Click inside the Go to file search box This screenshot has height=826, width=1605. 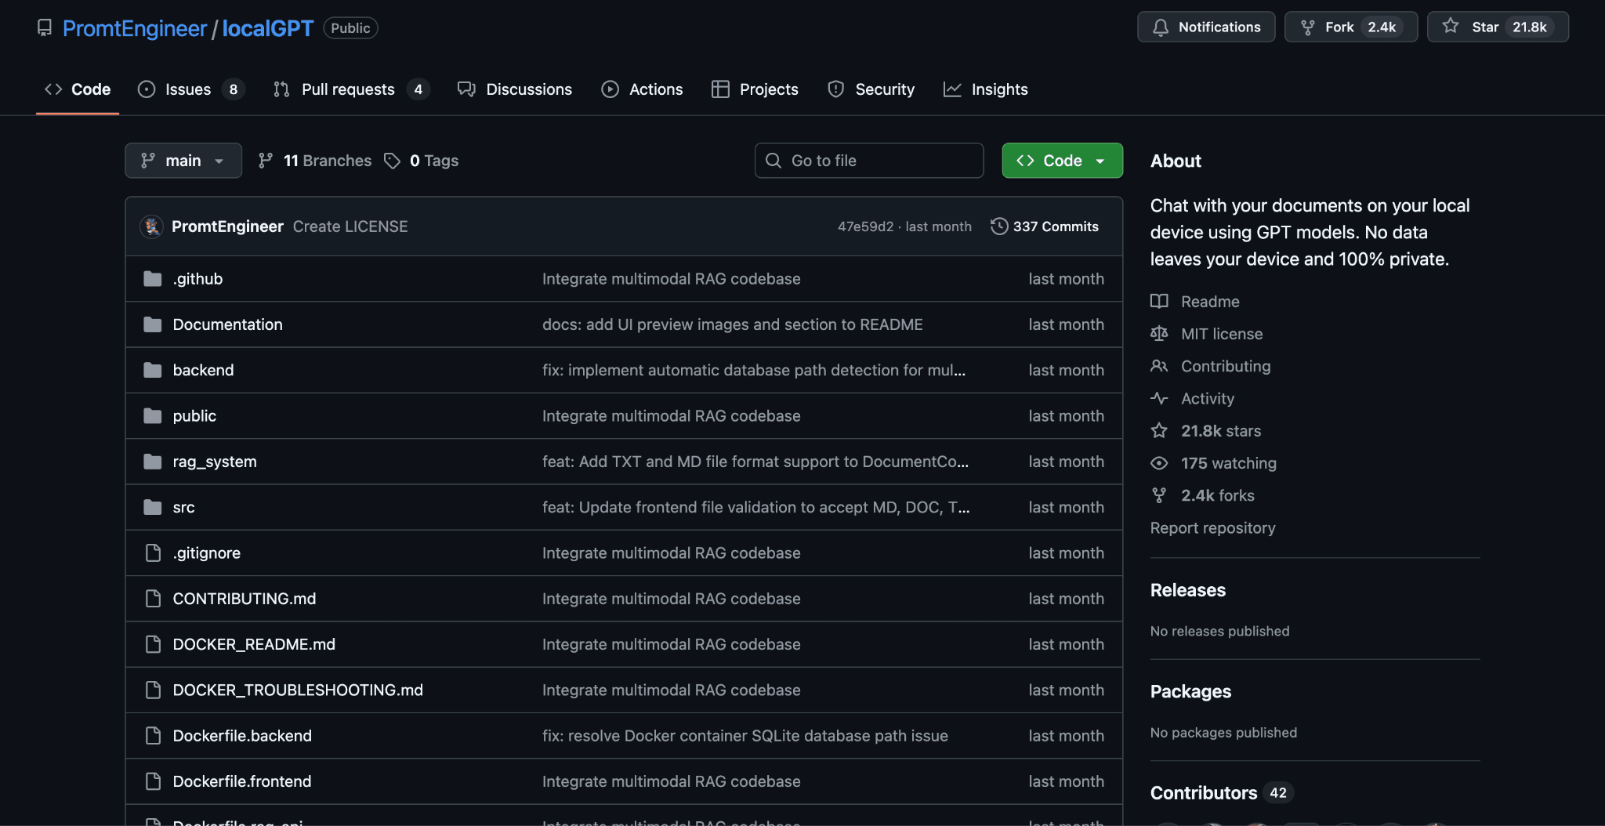pos(868,160)
